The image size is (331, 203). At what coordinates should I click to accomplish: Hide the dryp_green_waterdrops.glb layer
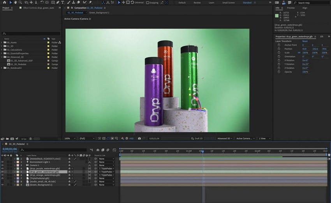click(x=2, y=172)
